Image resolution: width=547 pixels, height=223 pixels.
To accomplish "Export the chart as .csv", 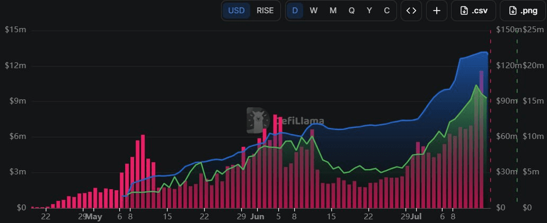I will pyautogui.click(x=473, y=11).
